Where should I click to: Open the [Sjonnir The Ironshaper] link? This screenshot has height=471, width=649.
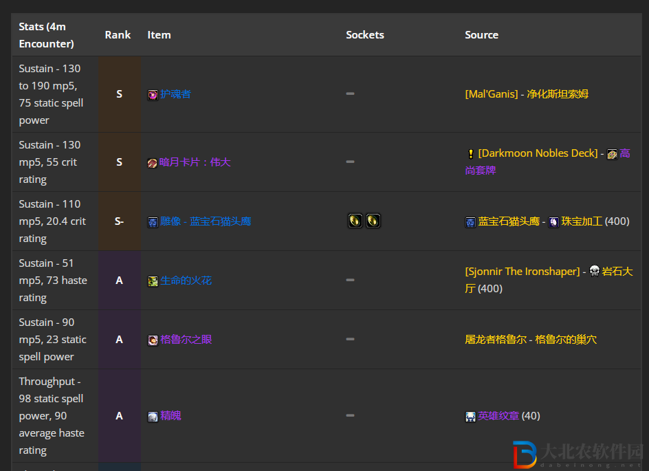pos(522,272)
